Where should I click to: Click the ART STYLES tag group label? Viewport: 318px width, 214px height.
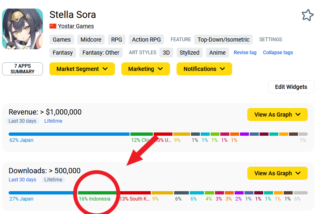(143, 53)
